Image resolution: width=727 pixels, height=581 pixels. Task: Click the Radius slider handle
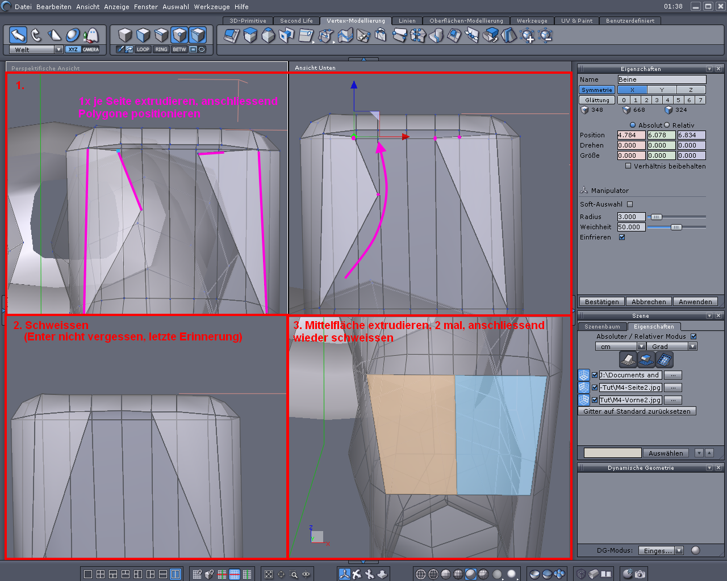(656, 217)
